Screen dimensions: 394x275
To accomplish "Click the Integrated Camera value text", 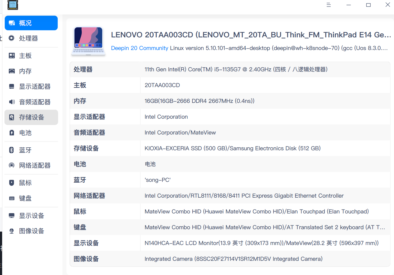I will (x=234, y=259).
